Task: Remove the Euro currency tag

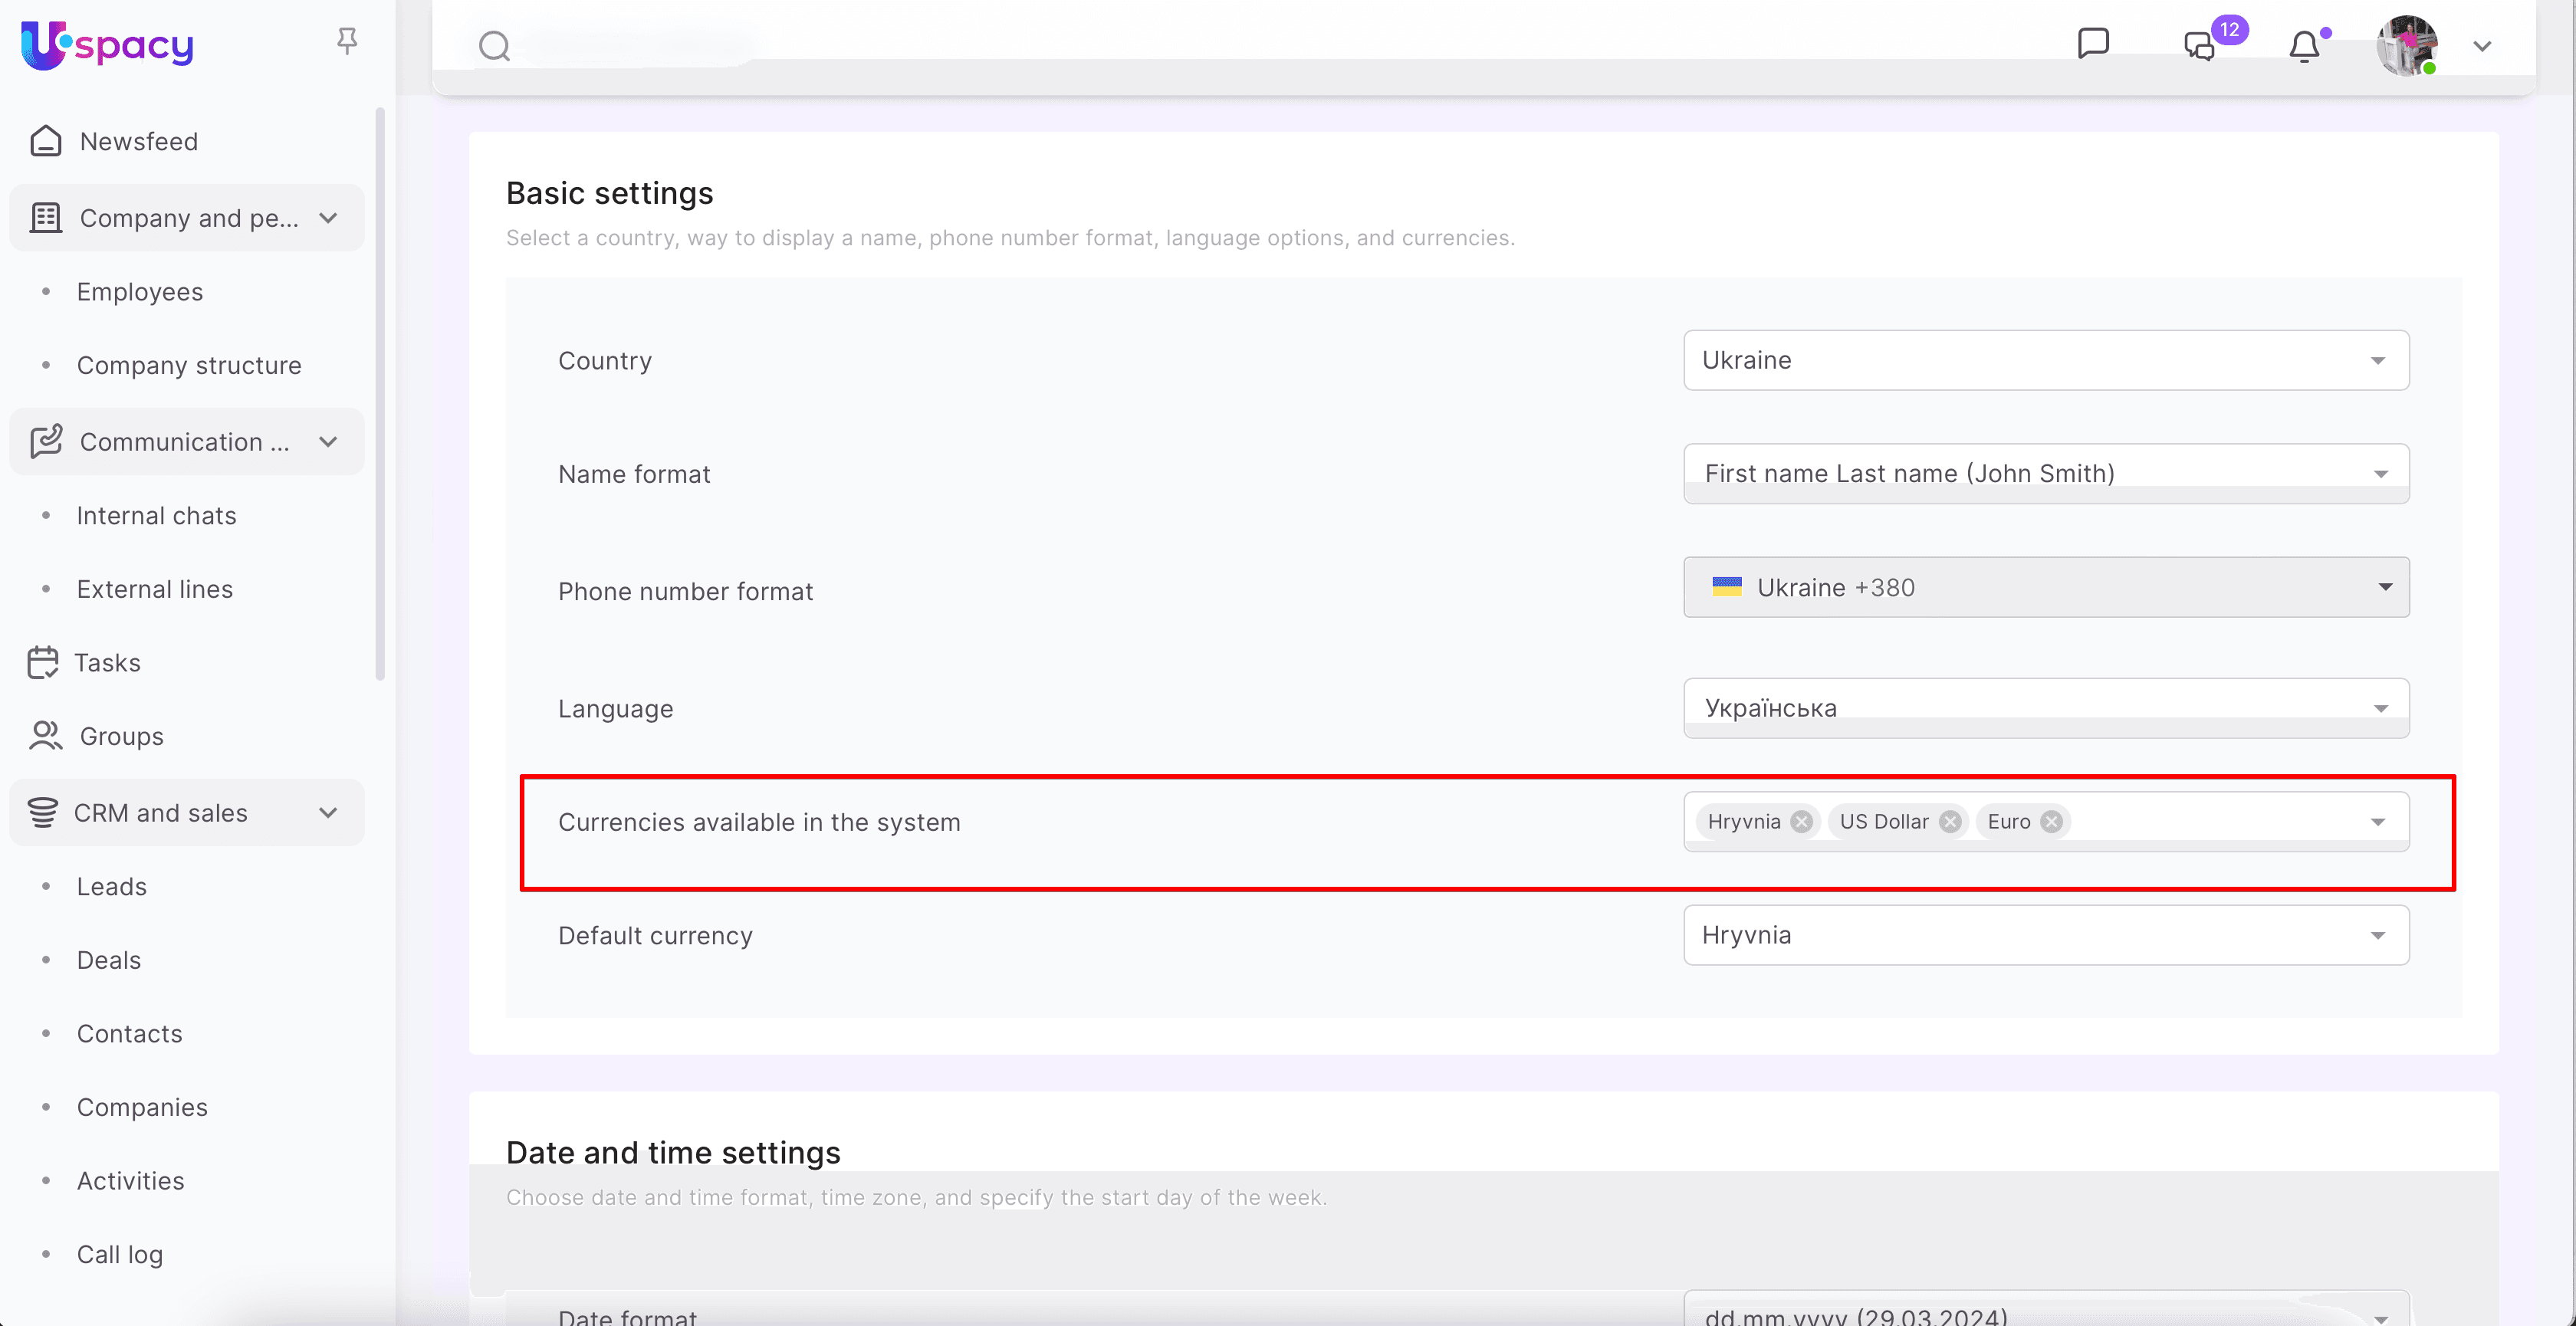Action: click(2051, 822)
